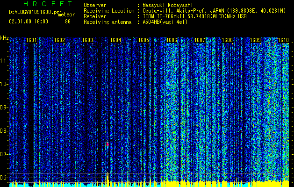The width and height of the screenshot is (294, 187).
Task: Click the 1601 time marker
Action: pyautogui.click(x=31, y=40)
